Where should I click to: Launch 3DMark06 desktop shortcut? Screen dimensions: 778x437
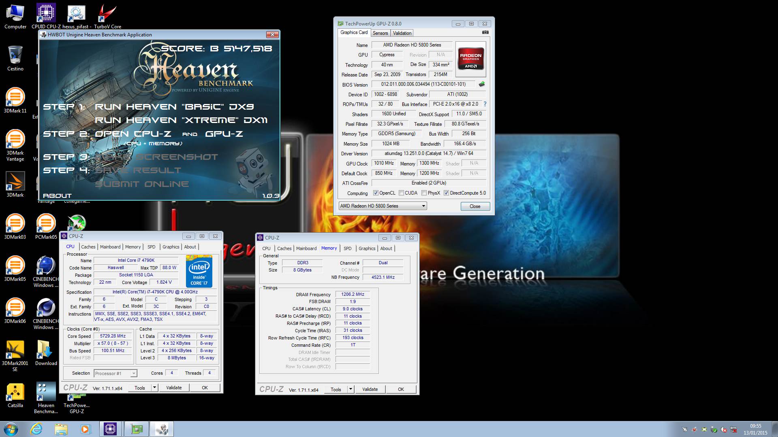pyautogui.click(x=15, y=311)
